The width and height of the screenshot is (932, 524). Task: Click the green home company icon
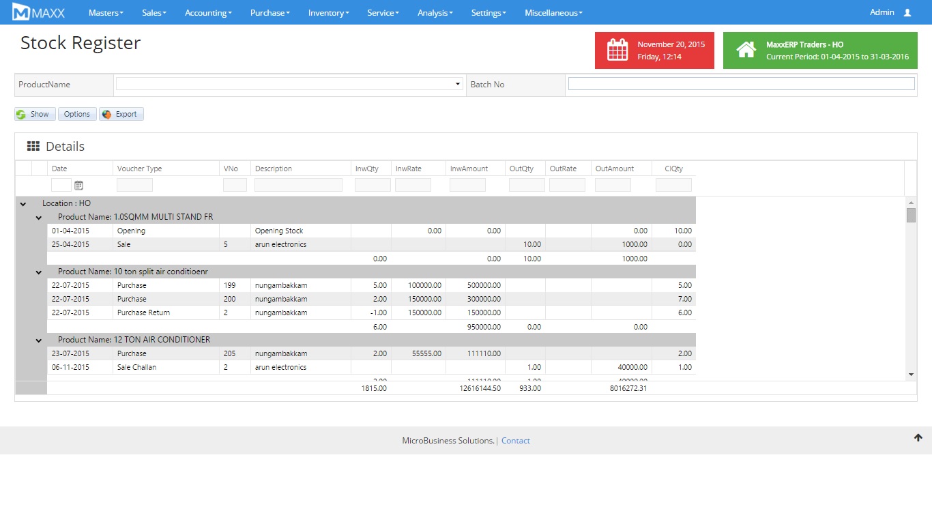pyautogui.click(x=746, y=50)
